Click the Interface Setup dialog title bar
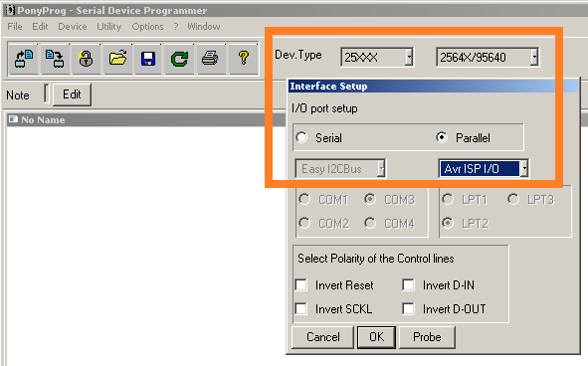The width and height of the screenshot is (588, 366). coord(433,86)
